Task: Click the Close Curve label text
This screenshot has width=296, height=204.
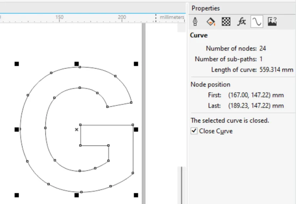Action: click(216, 131)
